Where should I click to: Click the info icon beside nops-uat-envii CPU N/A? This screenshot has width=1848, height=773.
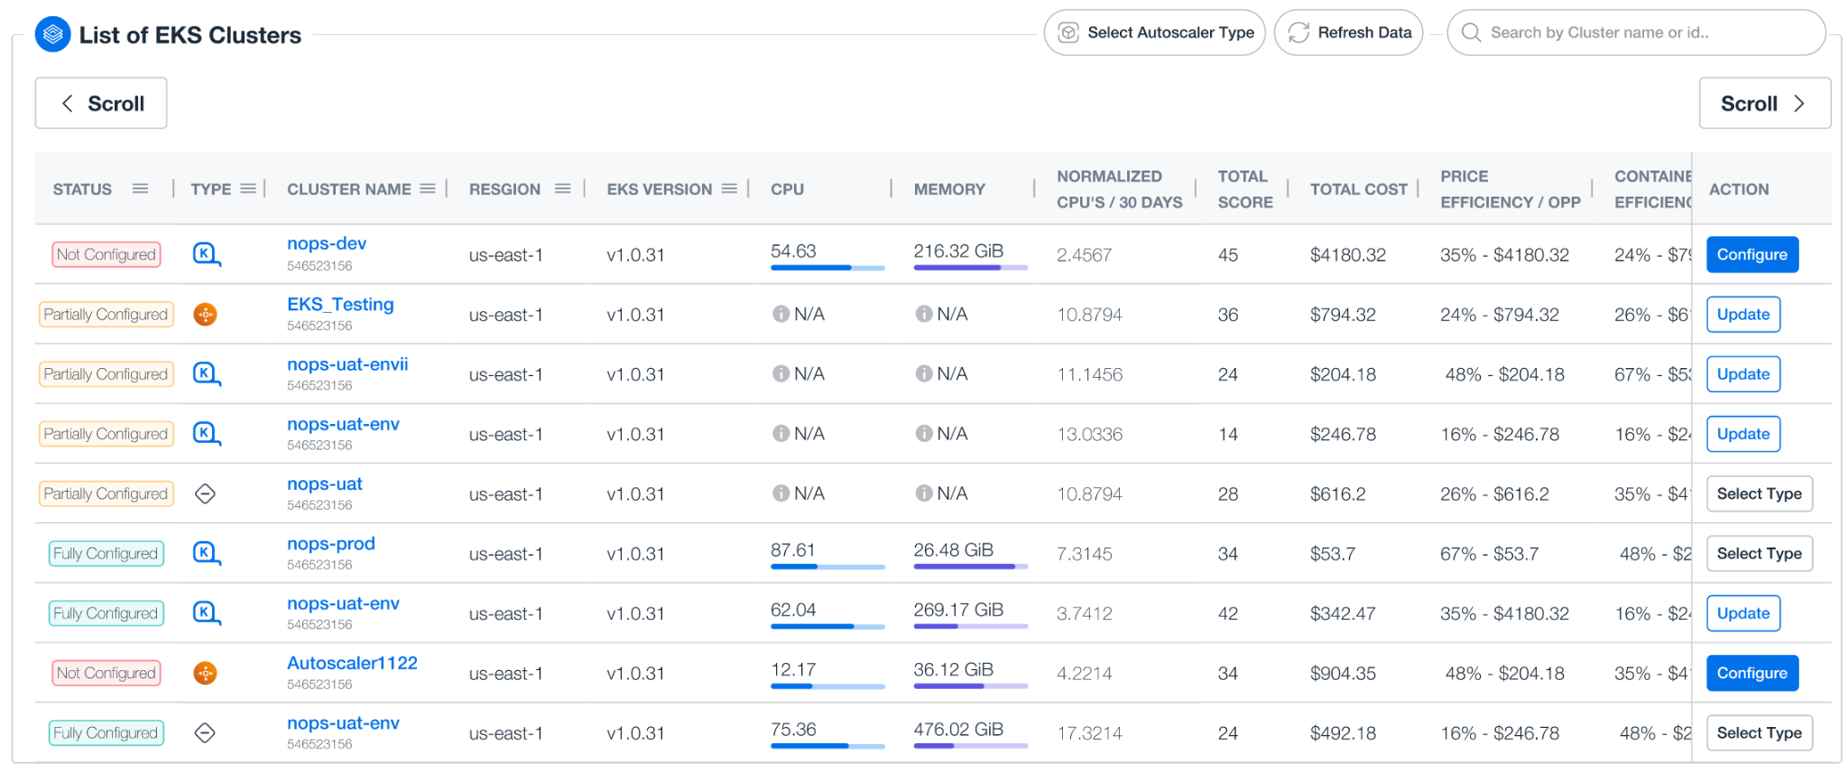click(781, 373)
